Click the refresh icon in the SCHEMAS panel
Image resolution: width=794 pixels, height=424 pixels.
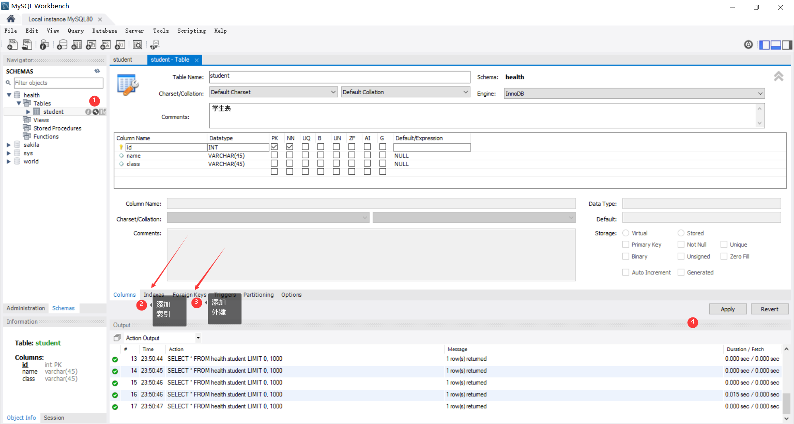pos(97,71)
